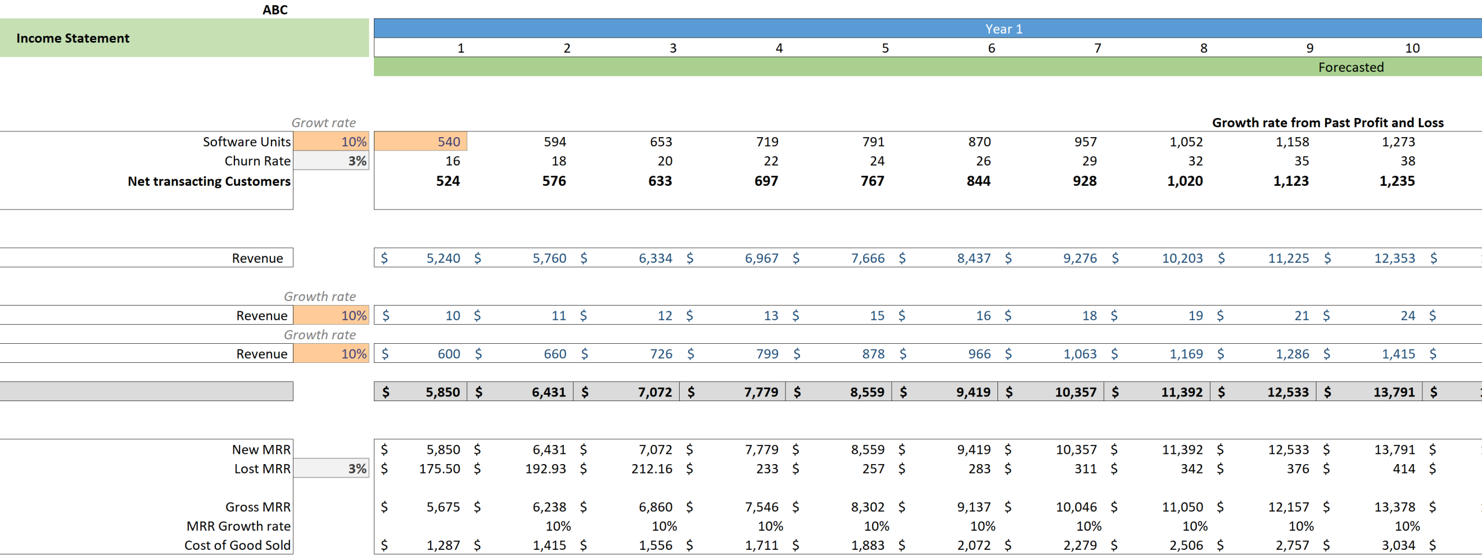Screen dimensions: 1482x555
Task: Click month column header 1
Action: 461,48
